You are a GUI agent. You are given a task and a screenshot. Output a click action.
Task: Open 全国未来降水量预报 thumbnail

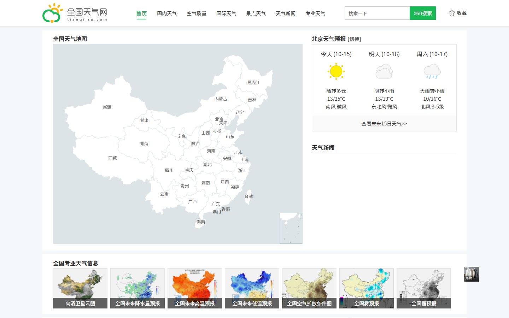(138, 288)
